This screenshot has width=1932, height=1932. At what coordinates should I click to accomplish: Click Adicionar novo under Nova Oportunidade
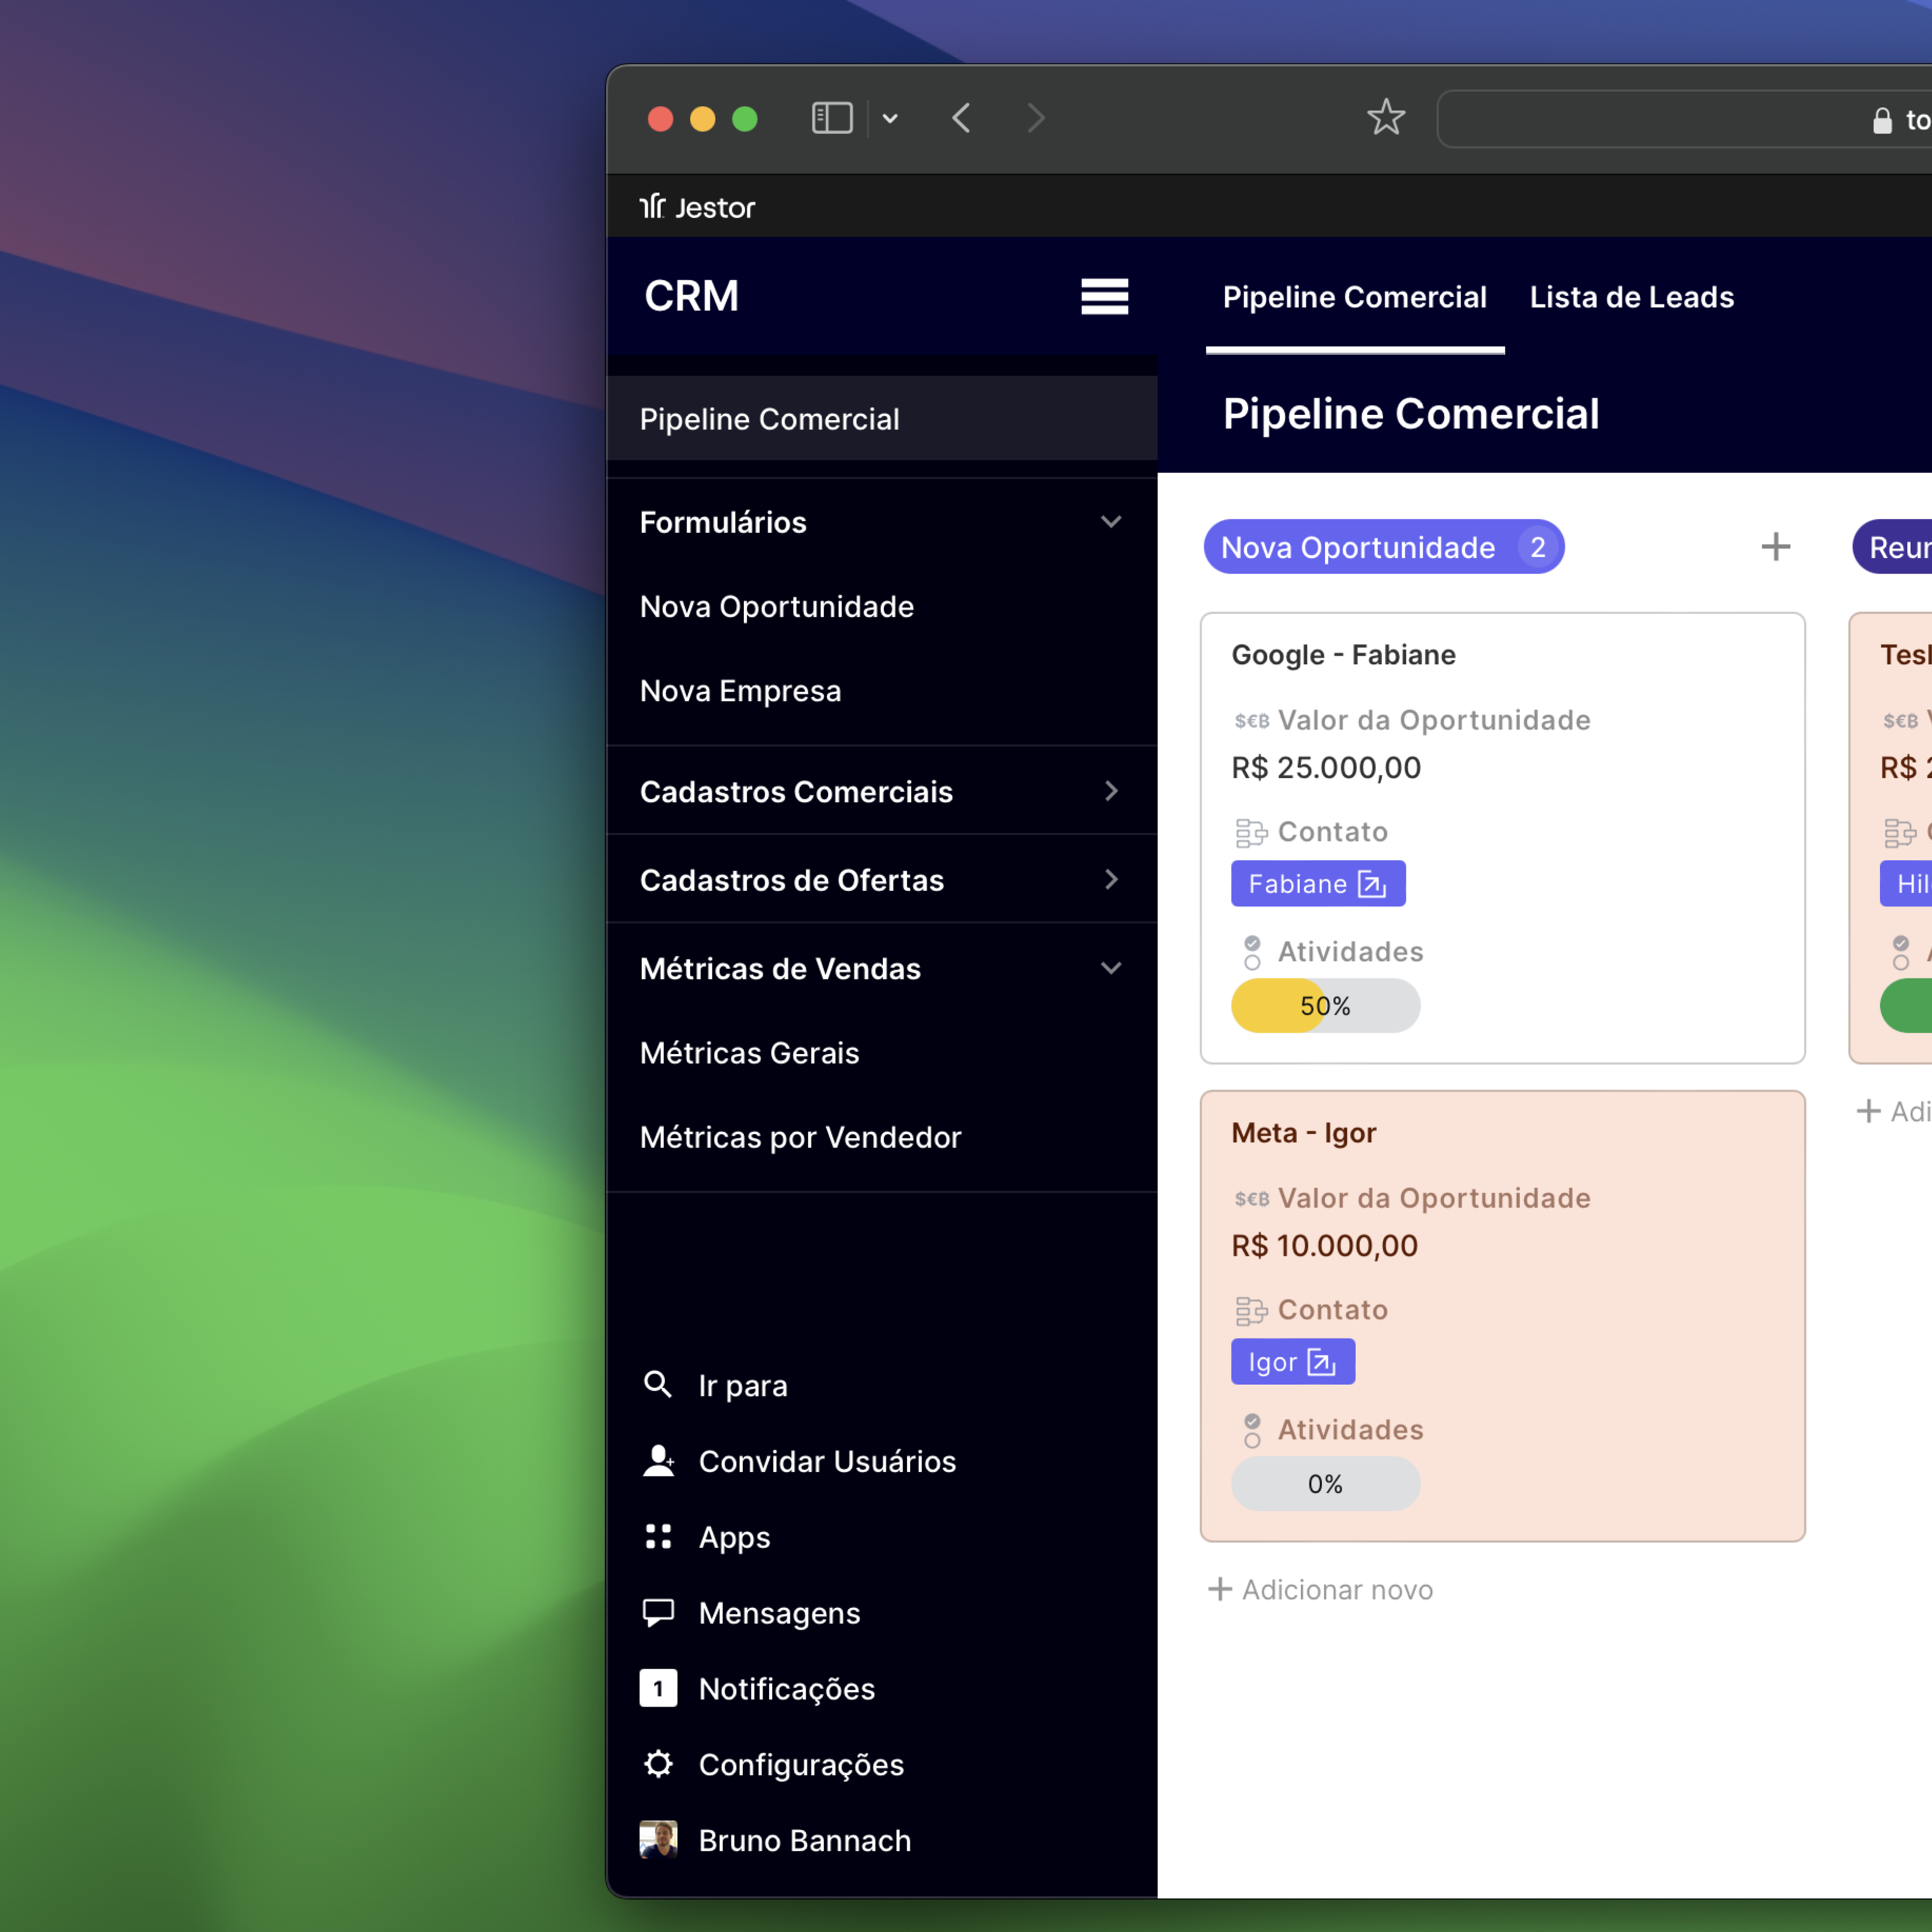(1321, 1590)
